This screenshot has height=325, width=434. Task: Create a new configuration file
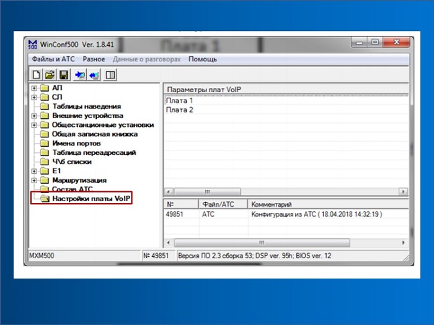tap(36, 75)
